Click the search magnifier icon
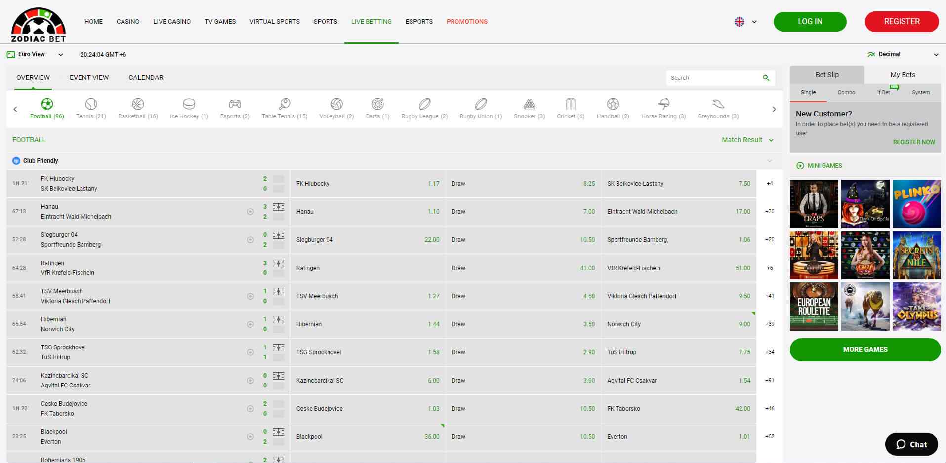946x463 pixels. [x=766, y=78]
